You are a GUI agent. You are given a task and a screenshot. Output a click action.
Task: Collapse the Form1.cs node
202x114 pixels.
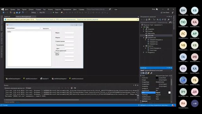click(144, 46)
